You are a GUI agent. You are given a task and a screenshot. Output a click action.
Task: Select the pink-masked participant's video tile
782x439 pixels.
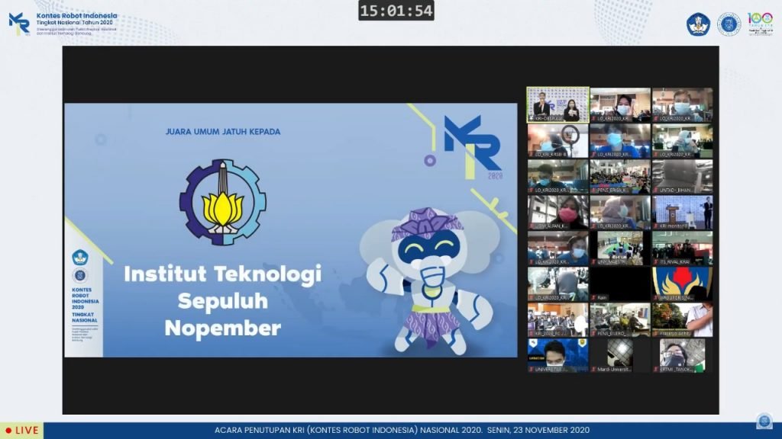pyautogui.click(x=557, y=213)
